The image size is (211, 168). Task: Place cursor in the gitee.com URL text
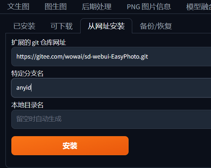click(x=82, y=57)
